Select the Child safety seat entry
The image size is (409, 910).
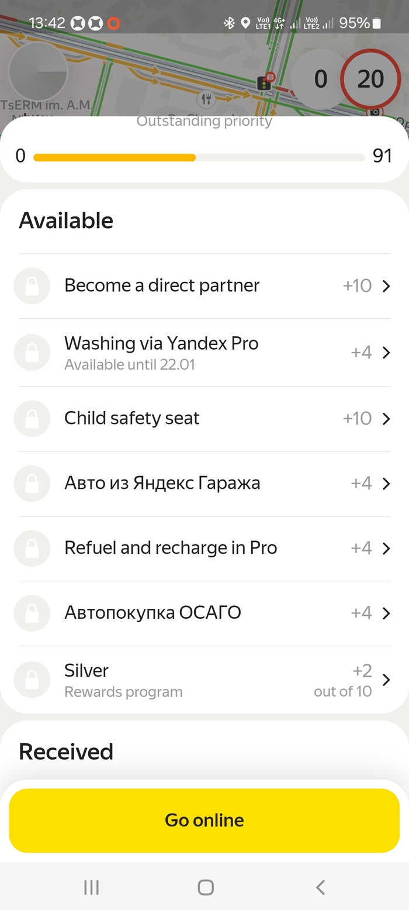tap(132, 419)
